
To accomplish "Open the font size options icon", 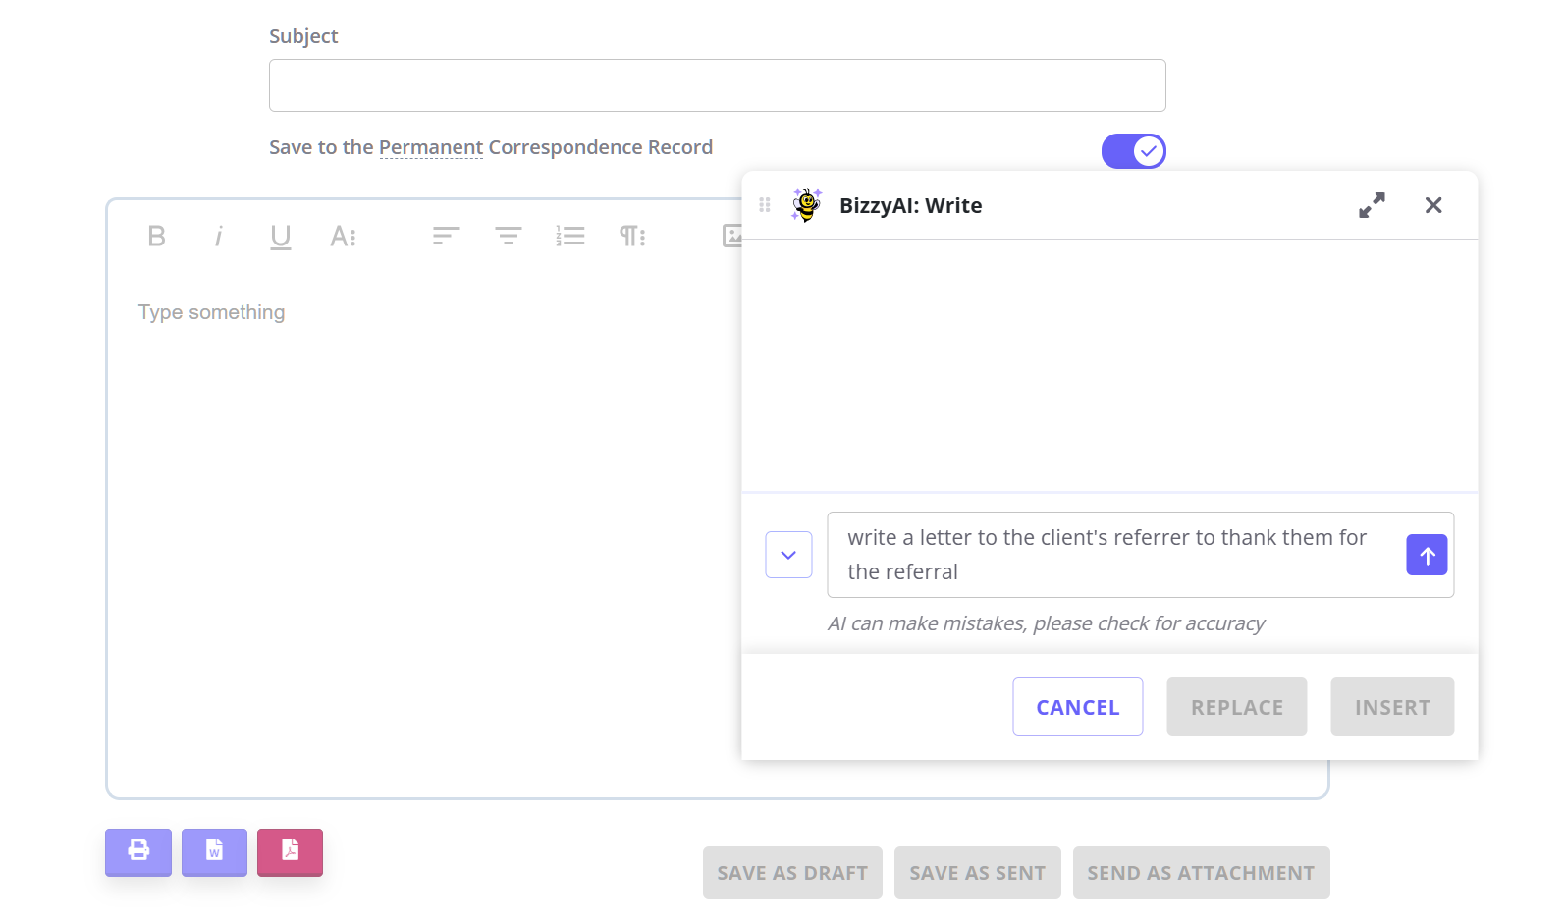I will [343, 236].
